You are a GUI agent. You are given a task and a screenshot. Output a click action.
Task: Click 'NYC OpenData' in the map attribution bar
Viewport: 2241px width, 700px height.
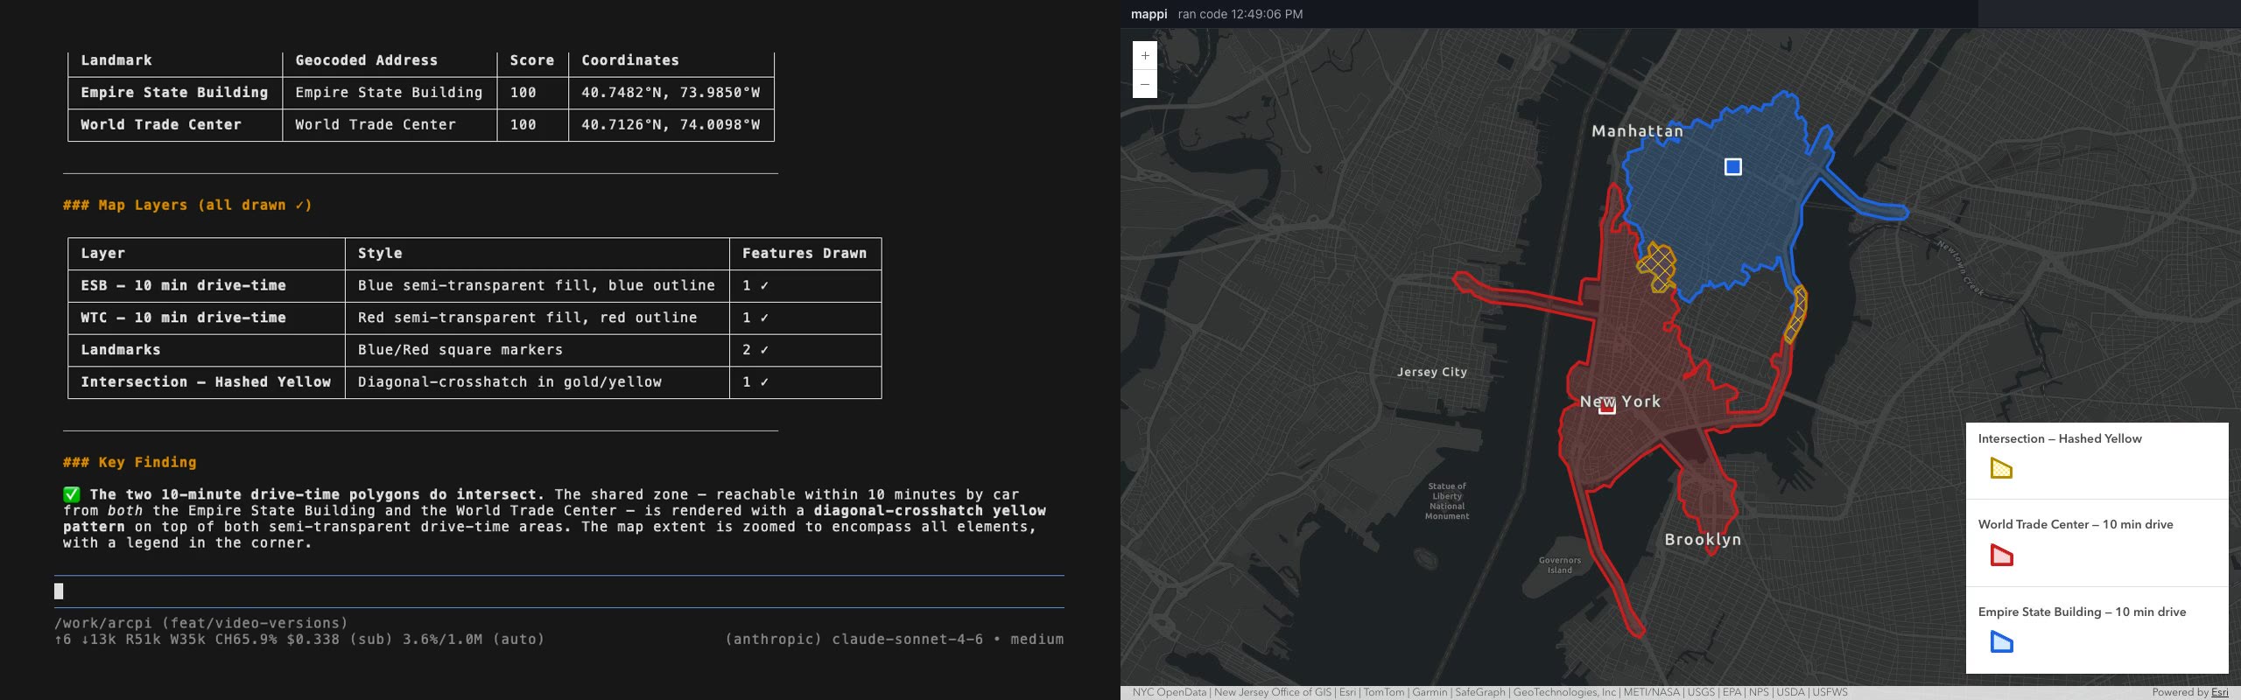pos(1170,692)
